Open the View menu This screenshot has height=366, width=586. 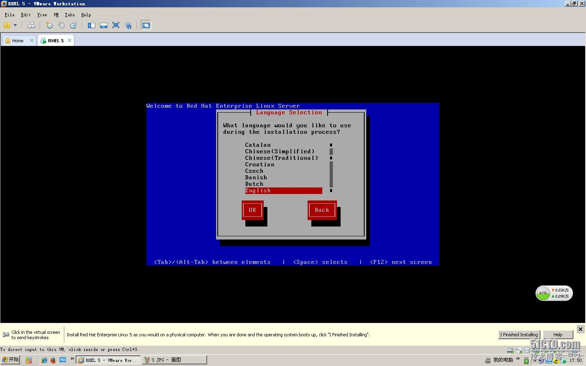(42, 15)
